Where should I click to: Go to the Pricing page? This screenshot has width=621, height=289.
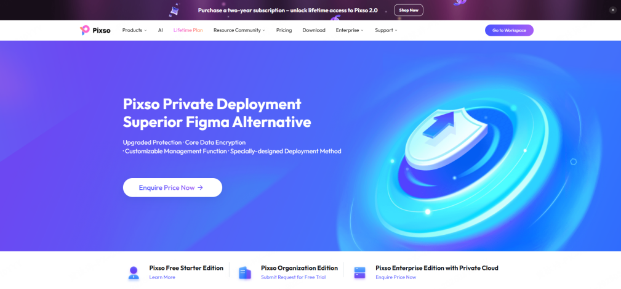coord(284,30)
